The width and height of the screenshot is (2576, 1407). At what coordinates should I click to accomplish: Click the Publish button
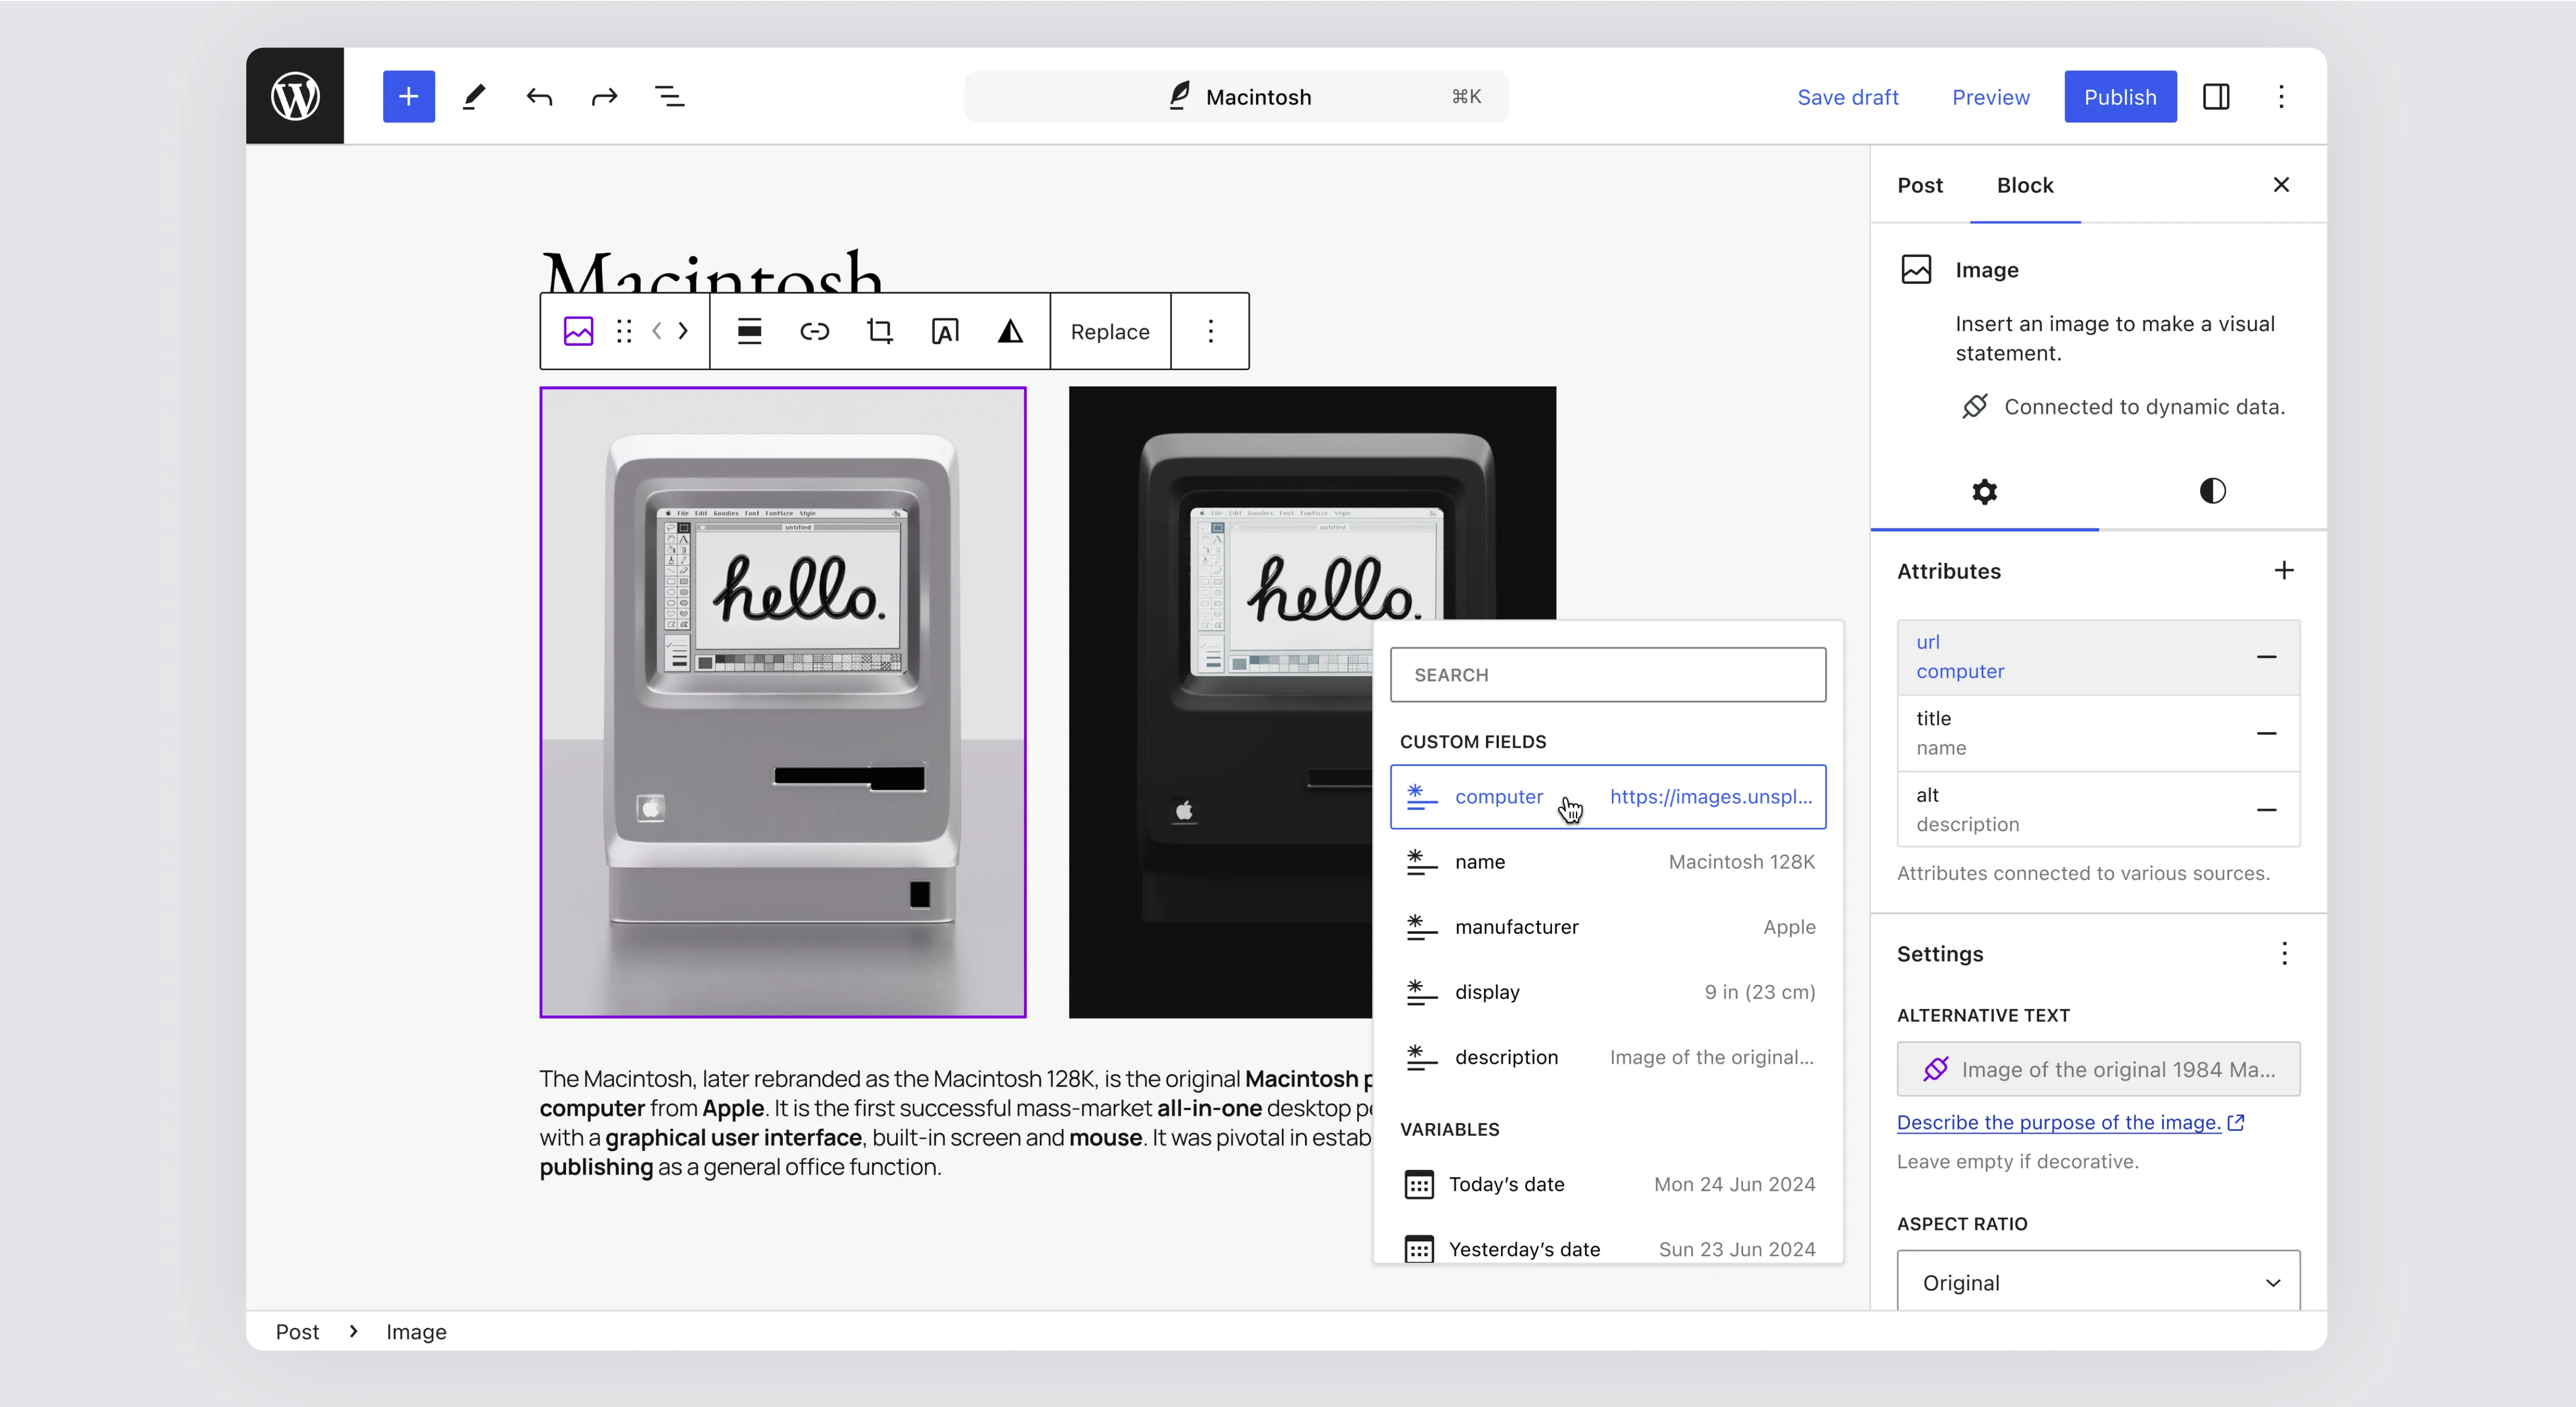2119,97
